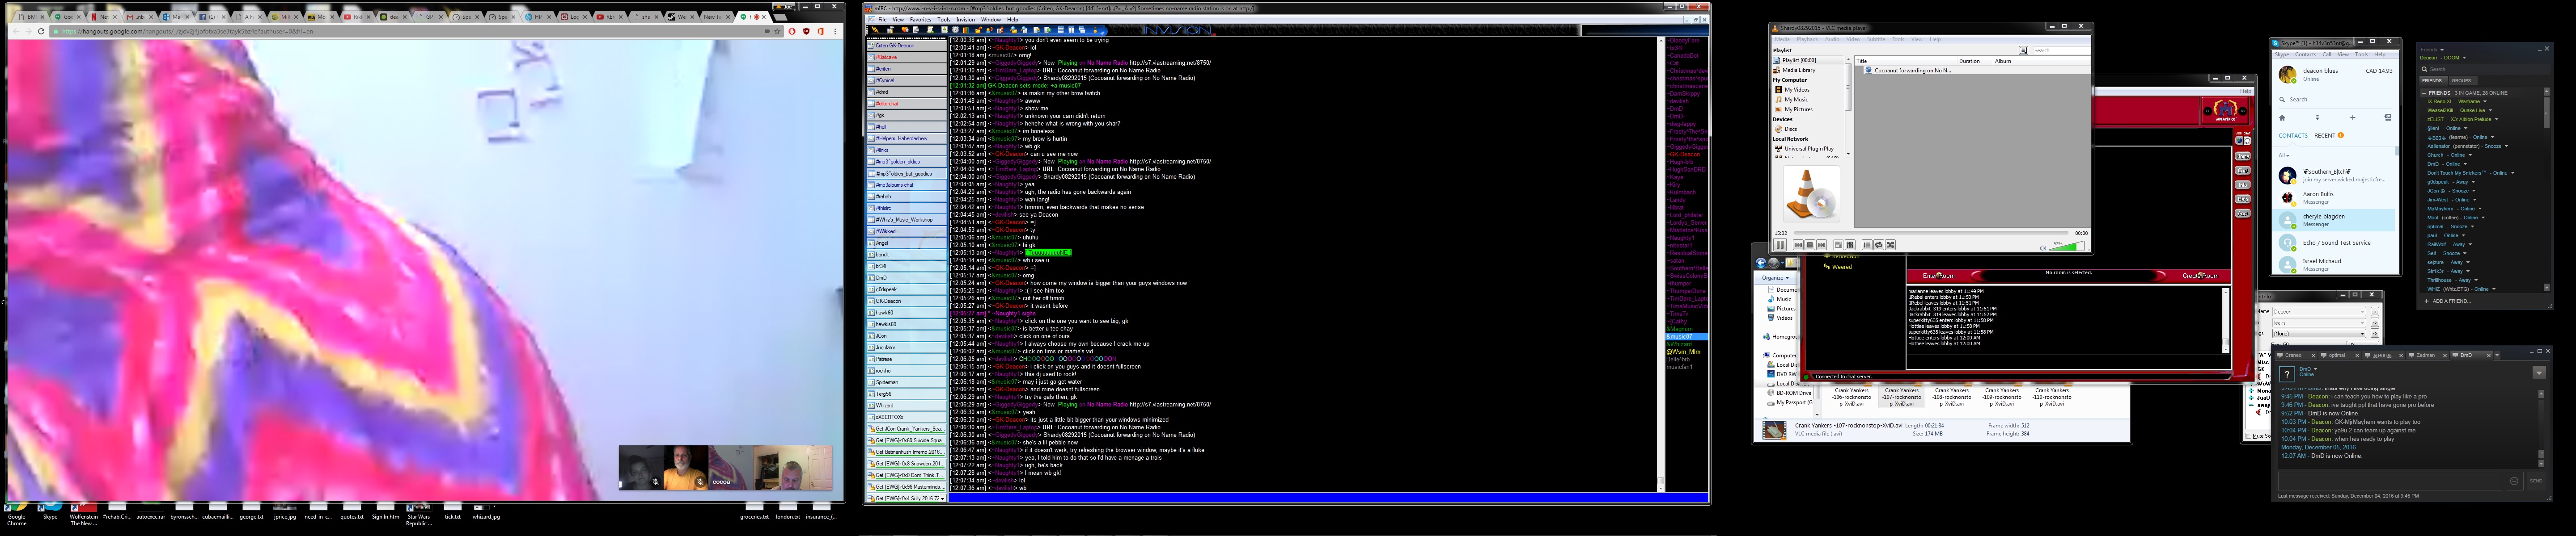The height and width of the screenshot is (536, 2576).
Task: Adjust VLC volume slider at 97%
Action: coord(2067,247)
